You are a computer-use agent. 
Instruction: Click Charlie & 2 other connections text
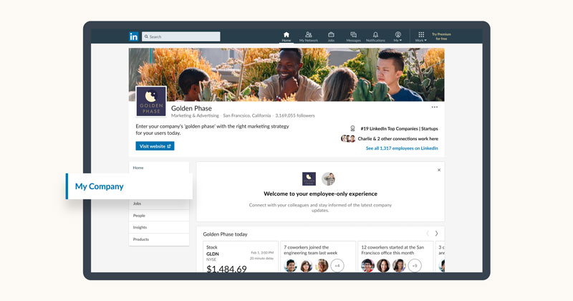click(x=398, y=138)
